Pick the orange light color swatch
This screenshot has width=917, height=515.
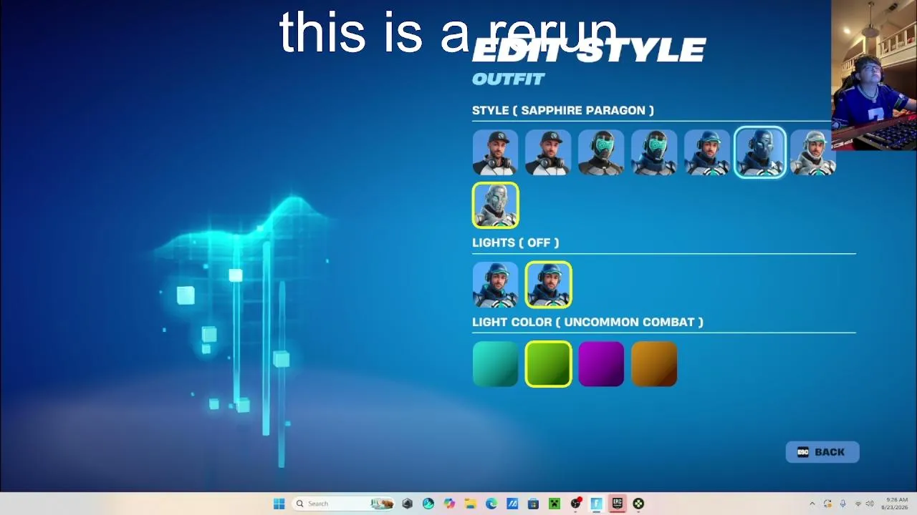point(654,364)
